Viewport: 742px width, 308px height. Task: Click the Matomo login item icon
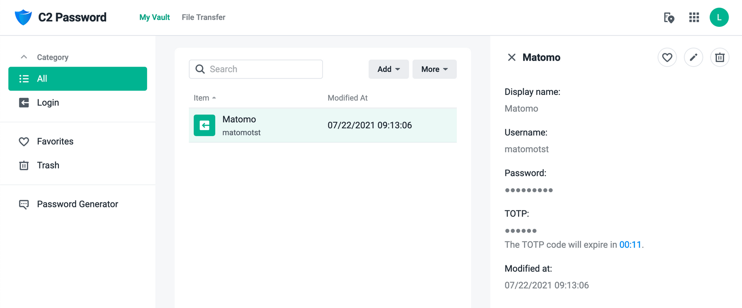click(x=205, y=125)
